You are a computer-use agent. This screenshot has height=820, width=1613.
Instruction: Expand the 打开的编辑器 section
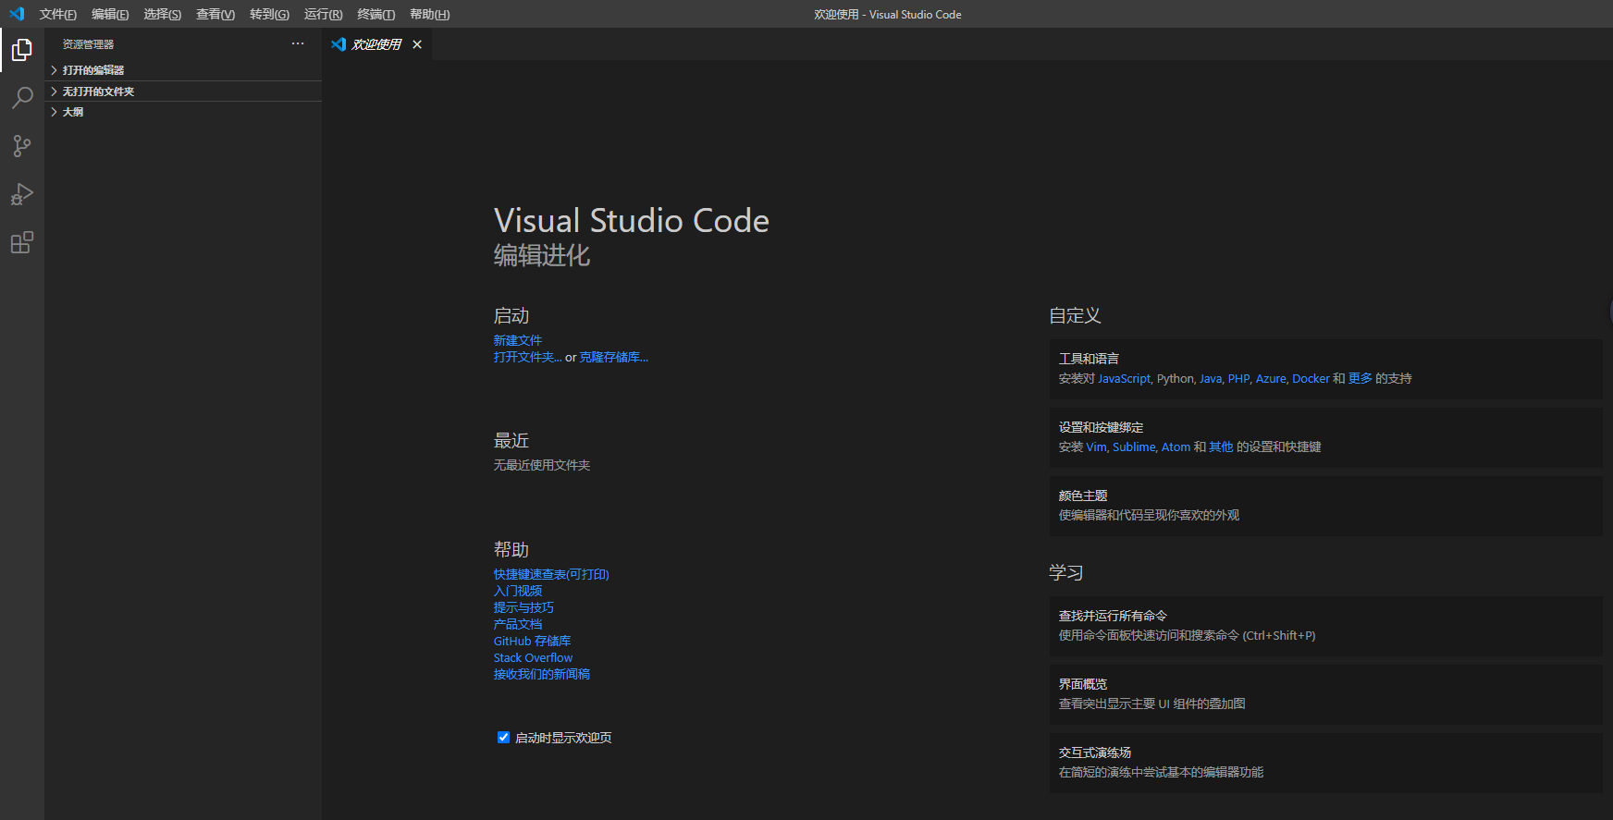(x=183, y=70)
